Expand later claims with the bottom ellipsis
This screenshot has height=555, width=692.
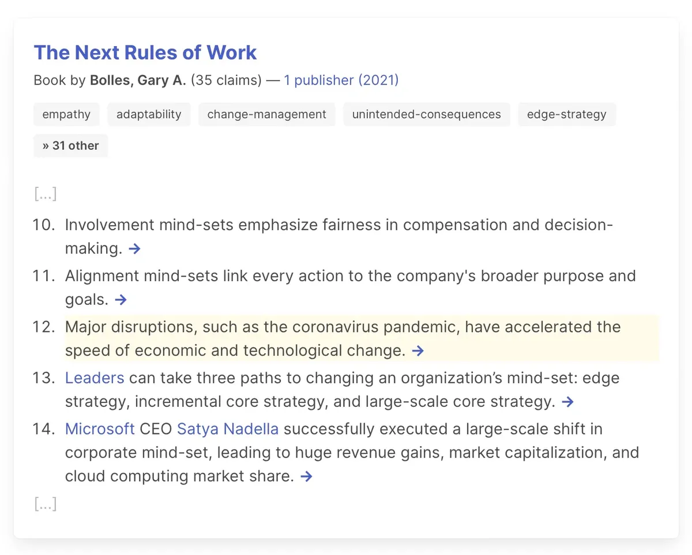(x=46, y=505)
